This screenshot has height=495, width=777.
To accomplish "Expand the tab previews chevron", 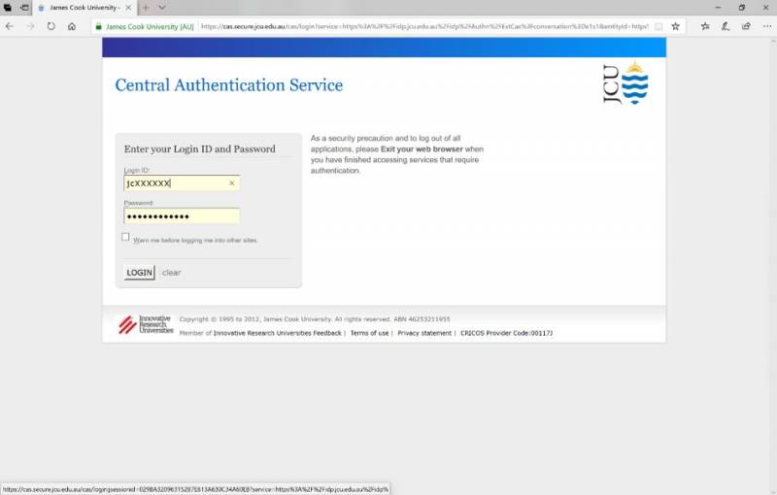I will click(162, 7).
